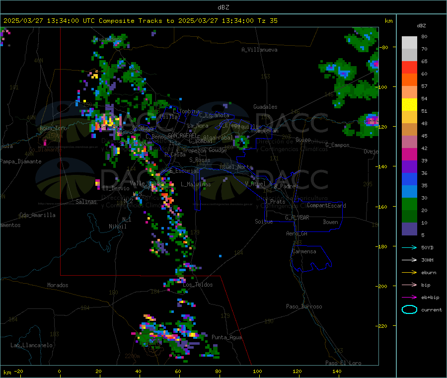
Task: Click the 'Agua_Toro' map label
Action: 53,128
